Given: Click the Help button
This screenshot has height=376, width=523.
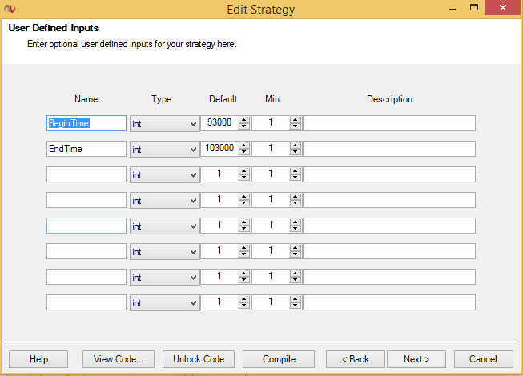Looking at the screenshot, I should (38, 359).
